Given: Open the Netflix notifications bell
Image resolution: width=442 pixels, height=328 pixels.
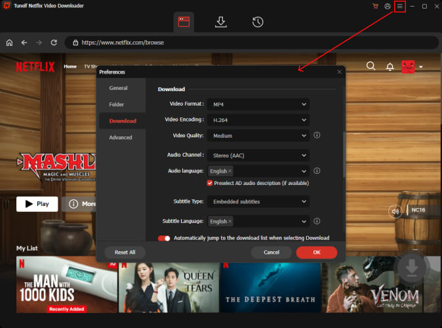Looking at the screenshot, I should pyautogui.click(x=390, y=67).
